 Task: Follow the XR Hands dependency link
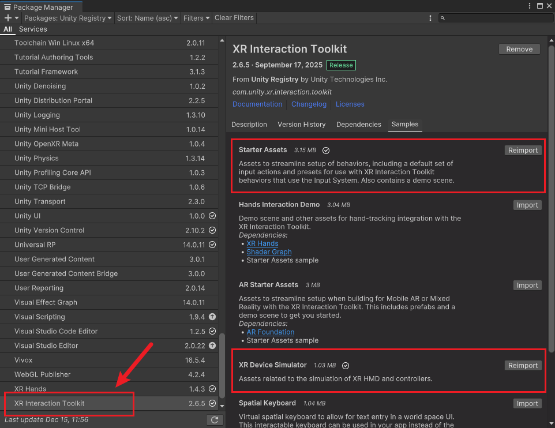pyautogui.click(x=262, y=243)
